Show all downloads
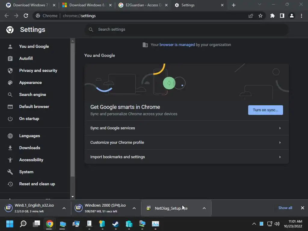308x231 pixels. coord(285,208)
